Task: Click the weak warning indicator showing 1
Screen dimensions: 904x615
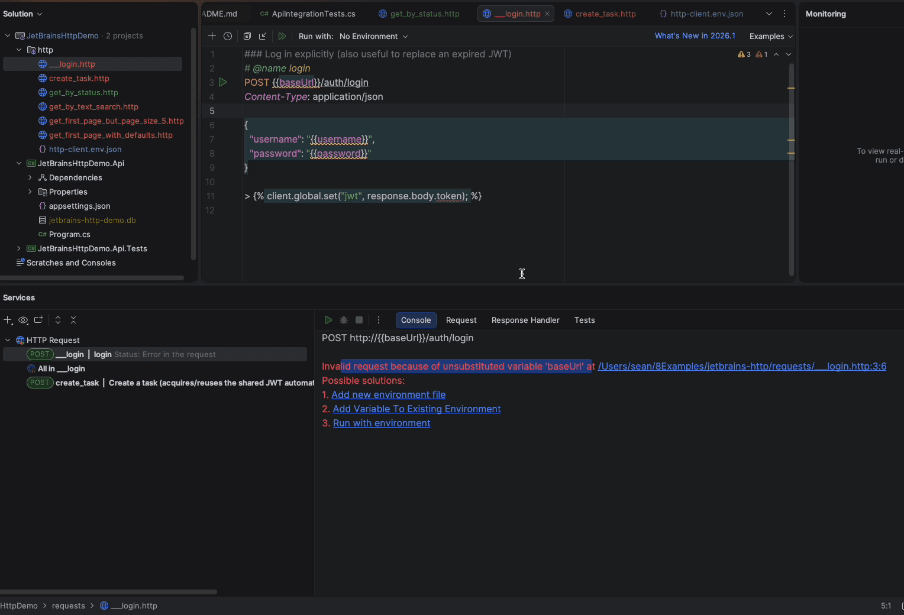Action: (x=762, y=54)
